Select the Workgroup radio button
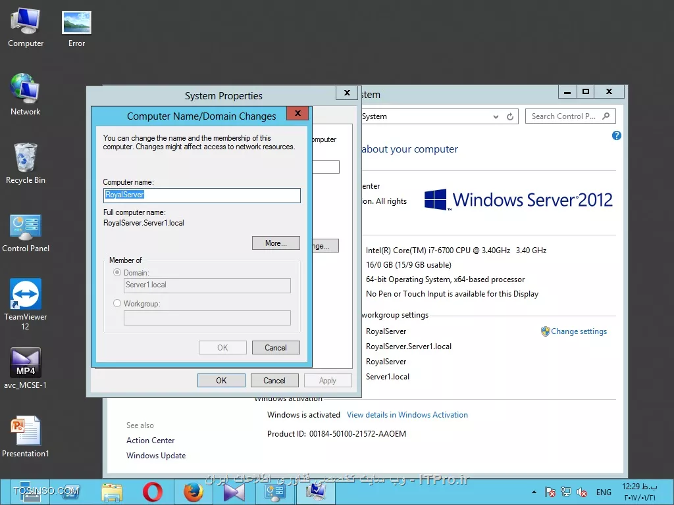 (x=117, y=303)
